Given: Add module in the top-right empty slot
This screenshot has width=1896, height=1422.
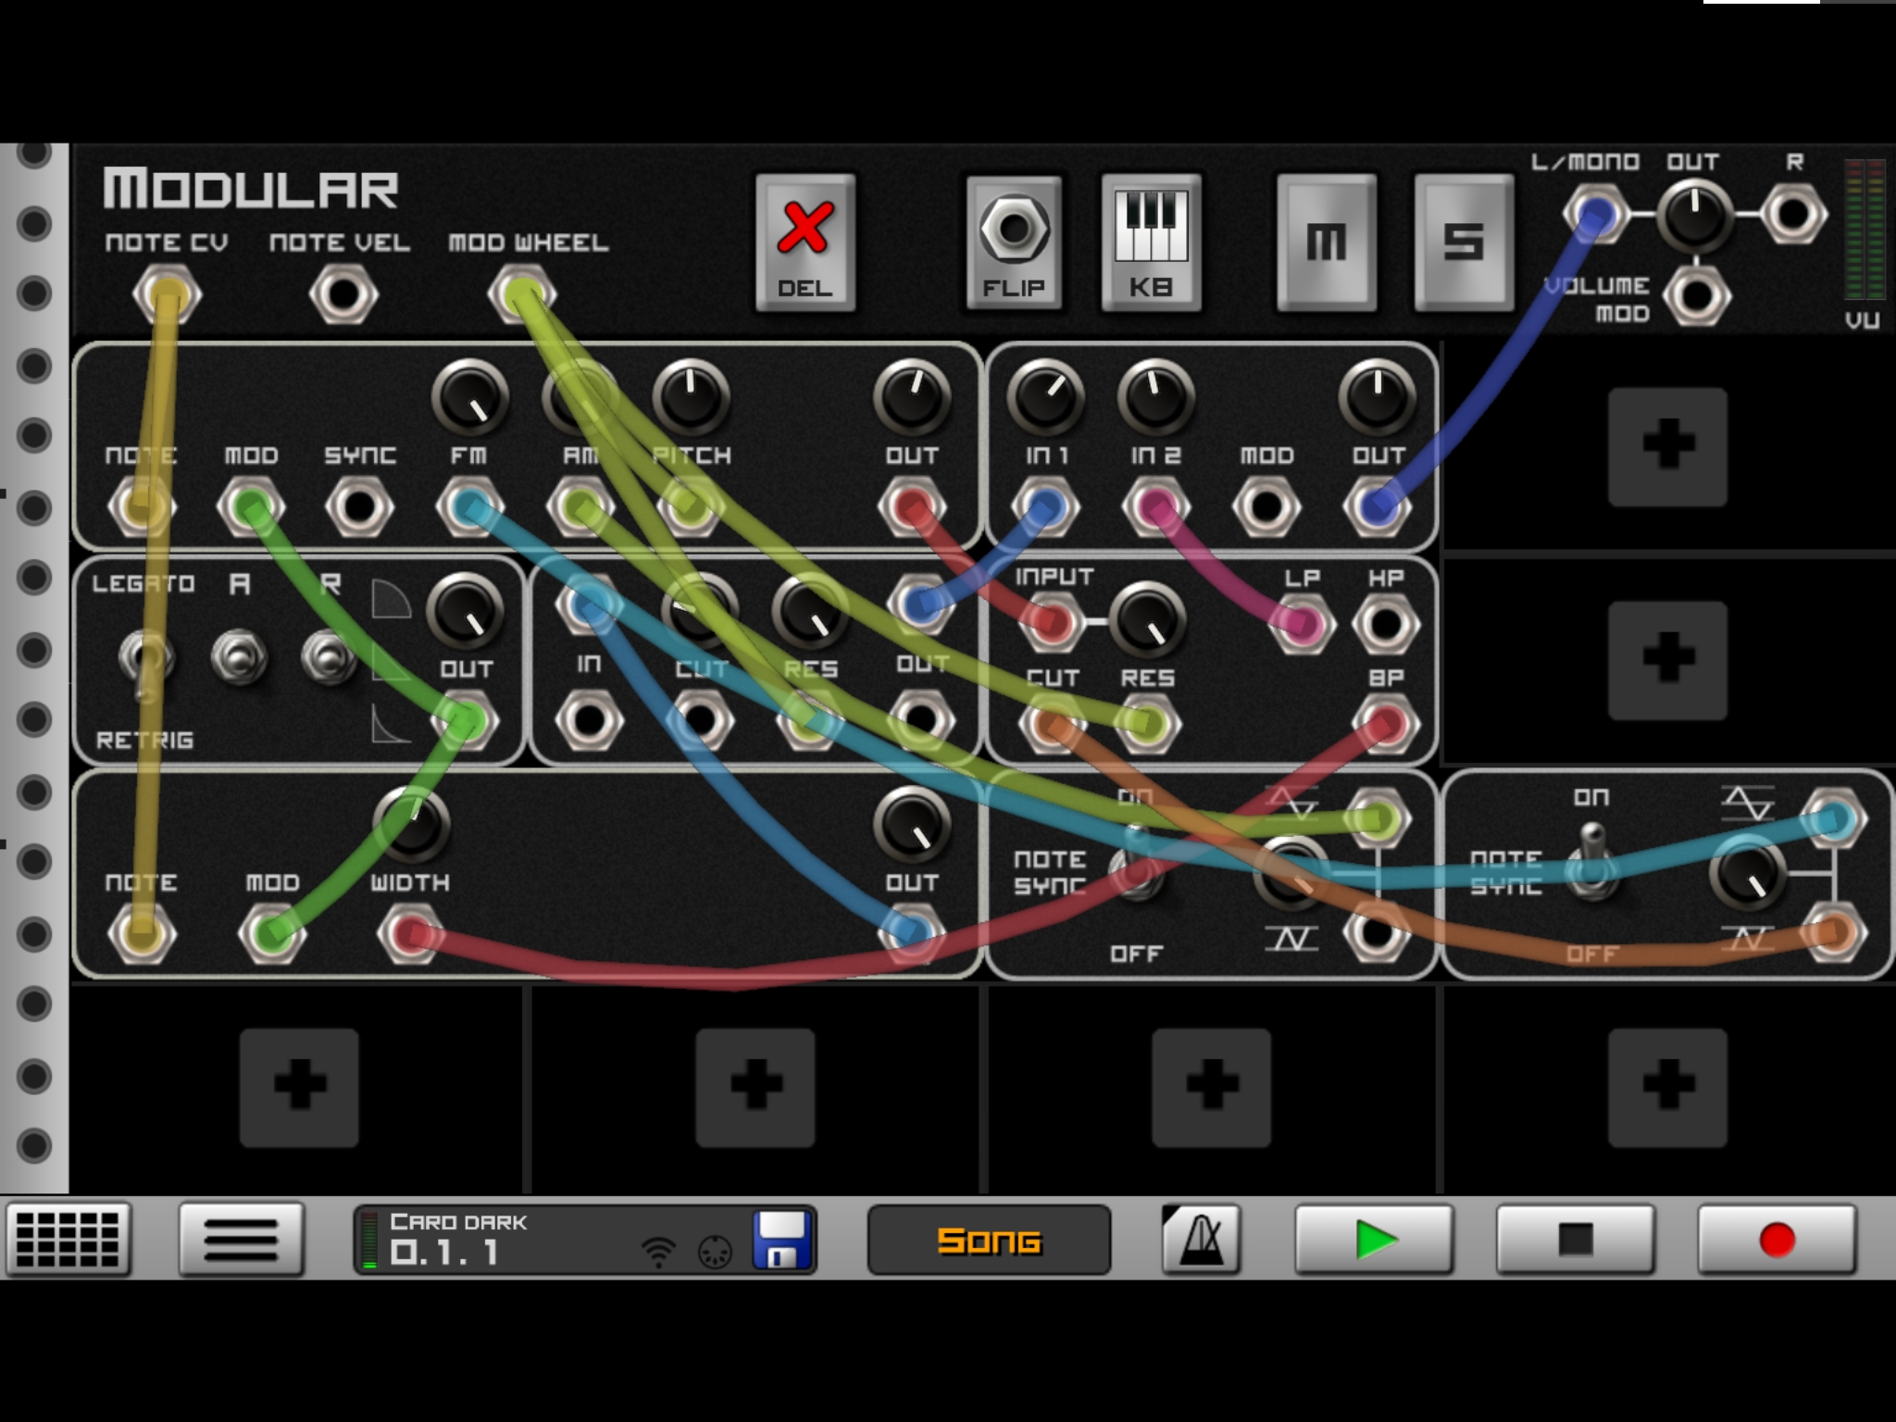Looking at the screenshot, I should [x=1667, y=447].
